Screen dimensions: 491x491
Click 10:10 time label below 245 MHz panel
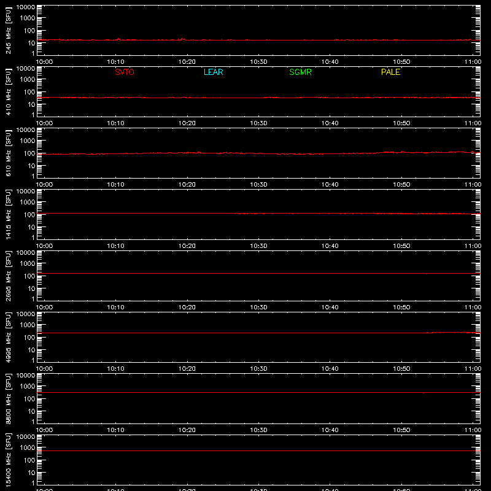pyautogui.click(x=115, y=62)
